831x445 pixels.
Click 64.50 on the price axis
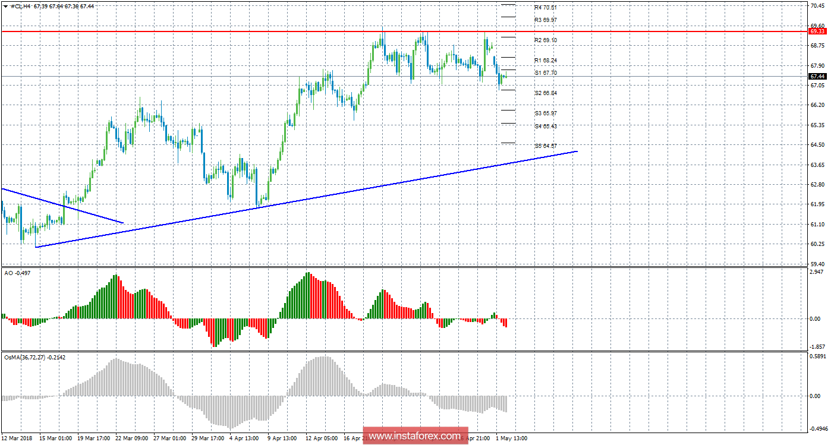tap(819, 145)
